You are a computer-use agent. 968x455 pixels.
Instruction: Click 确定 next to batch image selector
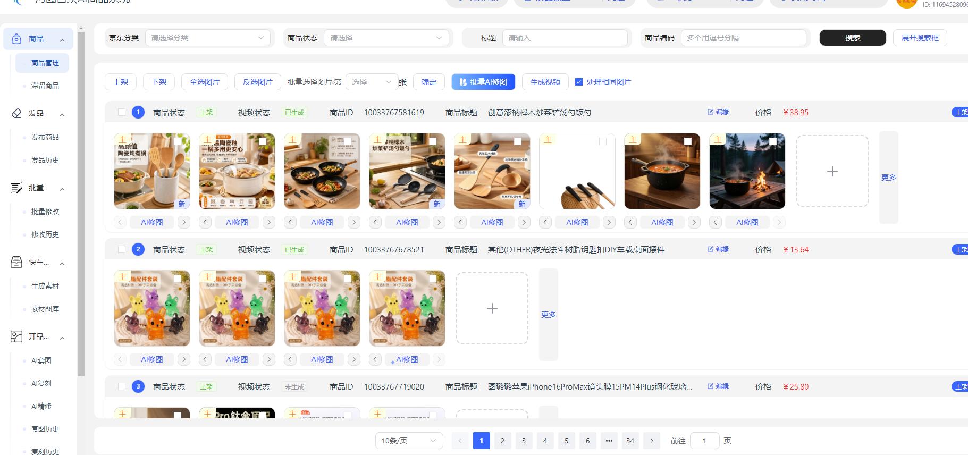[429, 82]
